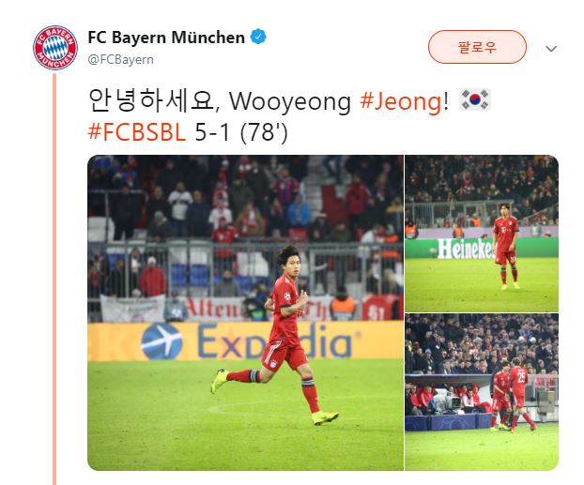584x485 pixels.
Task: Click the 5-1 (78') score text
Action: (x=241, y=132)
